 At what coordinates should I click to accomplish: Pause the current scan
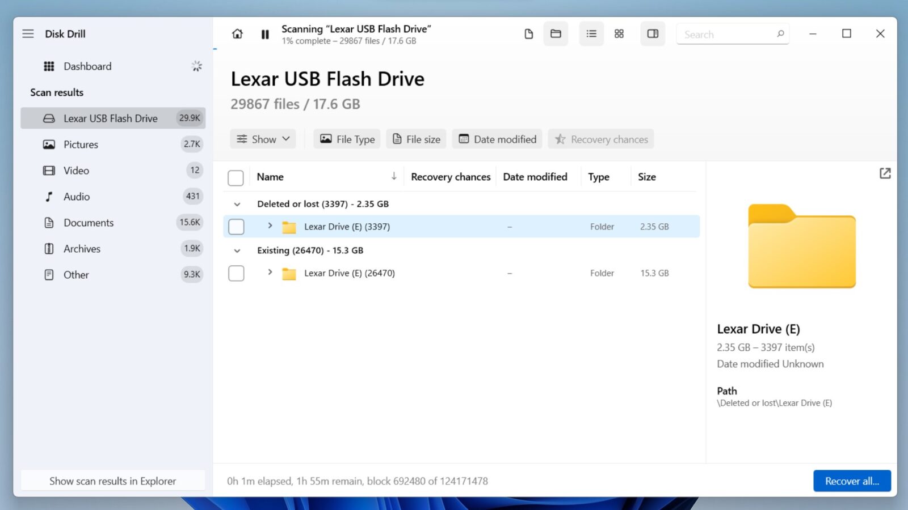pos(264,34)
